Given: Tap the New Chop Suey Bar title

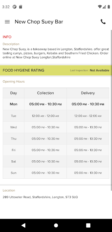Looking at the screenshot, I should point(39,22).
